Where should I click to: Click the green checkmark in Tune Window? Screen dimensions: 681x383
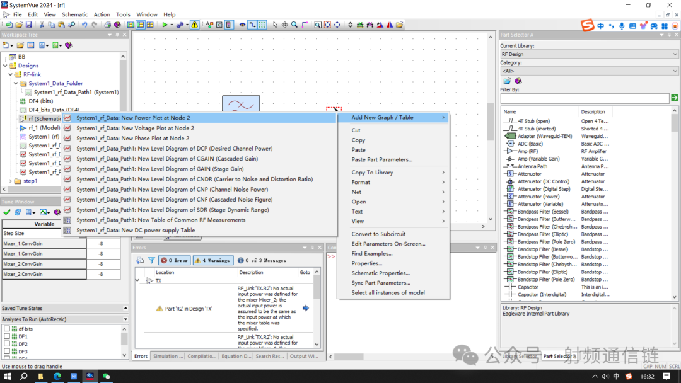click(x=6, y=212)
